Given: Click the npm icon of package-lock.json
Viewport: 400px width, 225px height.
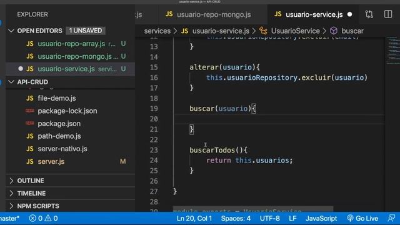Looking at the screenshot, I should pos(29,111).
